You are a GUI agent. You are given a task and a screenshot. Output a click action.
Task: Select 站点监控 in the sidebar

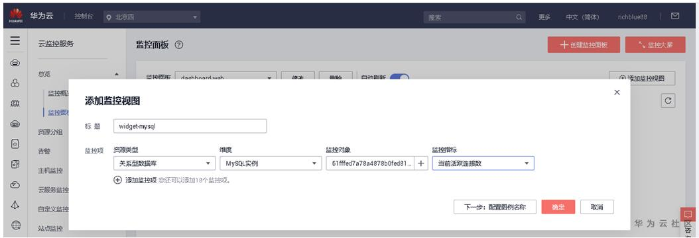tap(50, 229)
